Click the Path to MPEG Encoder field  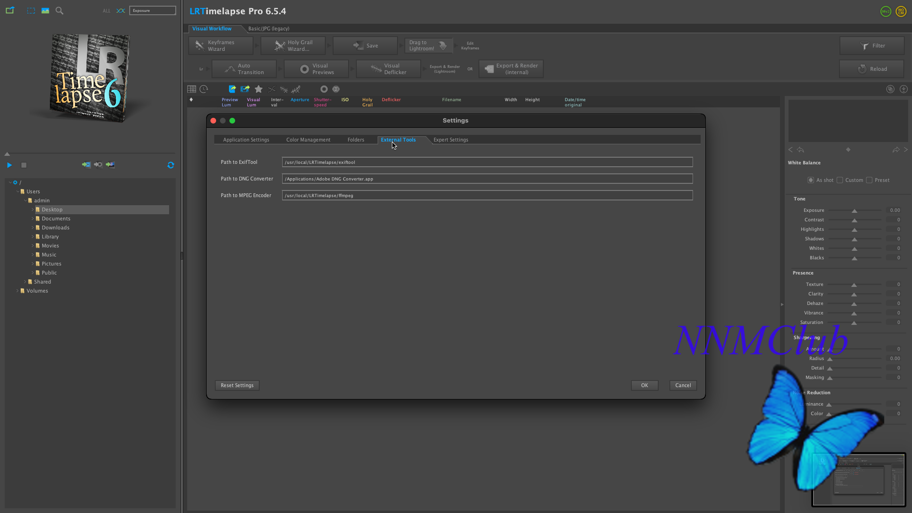pos(487,195)
